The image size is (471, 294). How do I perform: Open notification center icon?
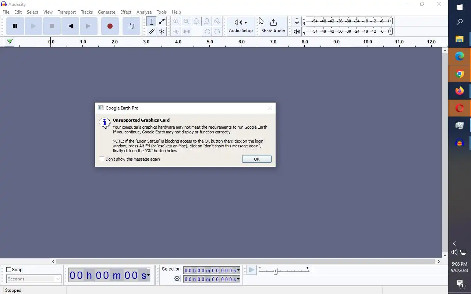460,284
